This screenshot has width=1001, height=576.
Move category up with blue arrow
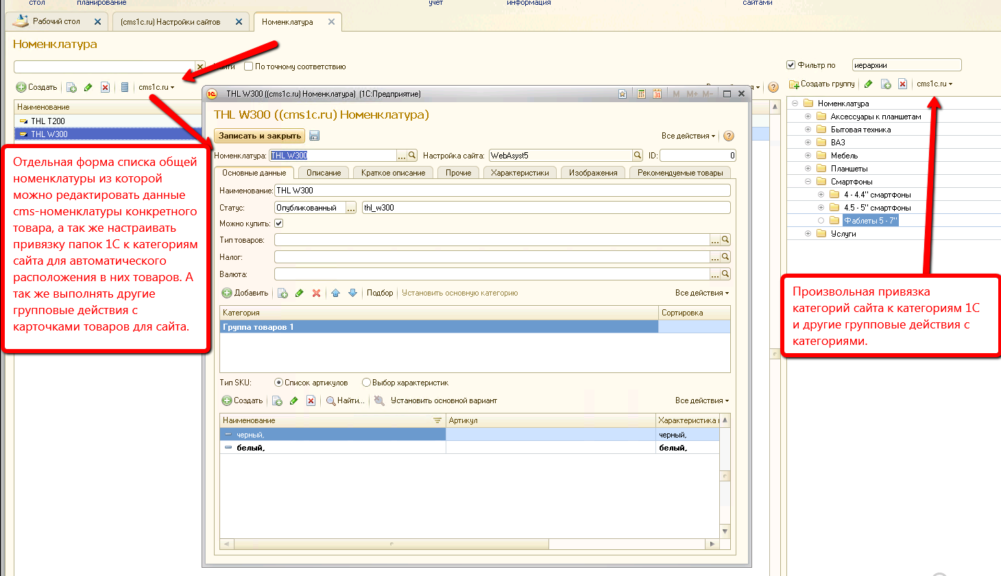point(335,293)
